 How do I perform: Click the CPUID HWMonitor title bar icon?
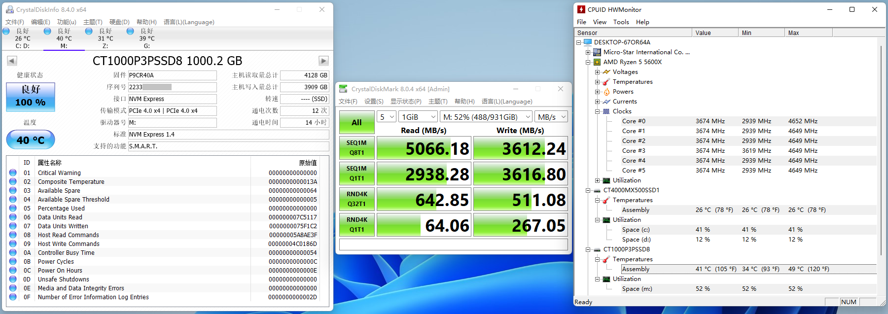[x=581, y=9]
